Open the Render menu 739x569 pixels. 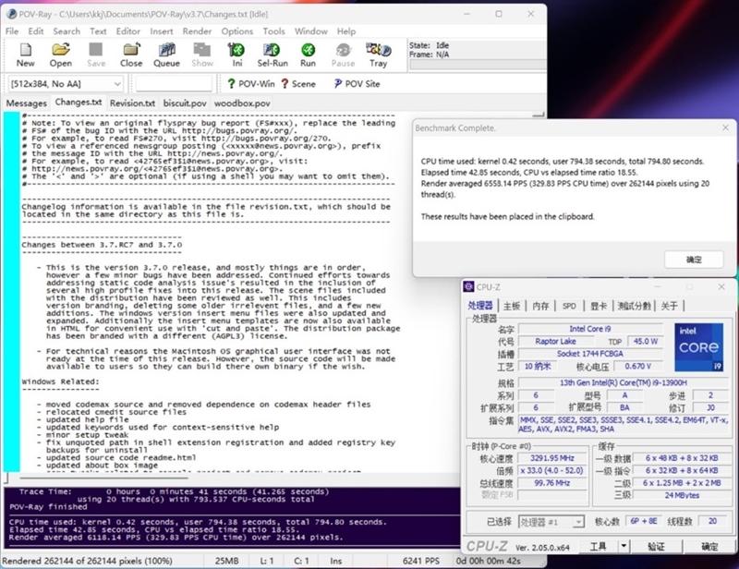point(197,31)
